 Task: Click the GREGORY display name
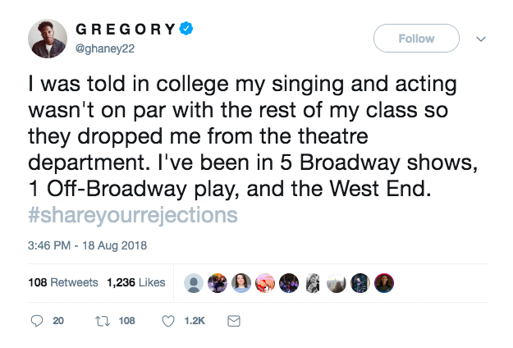tap(126, 30)
